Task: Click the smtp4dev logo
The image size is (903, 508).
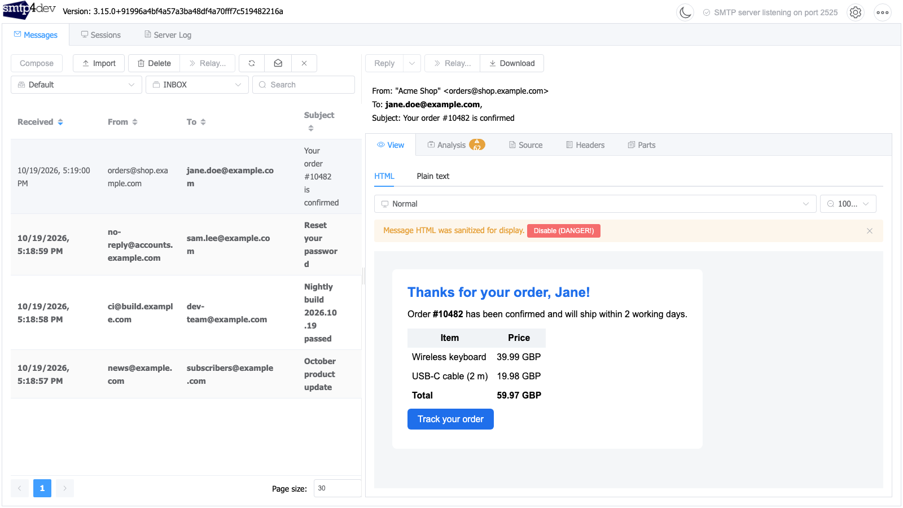Action: pos(29,10)
